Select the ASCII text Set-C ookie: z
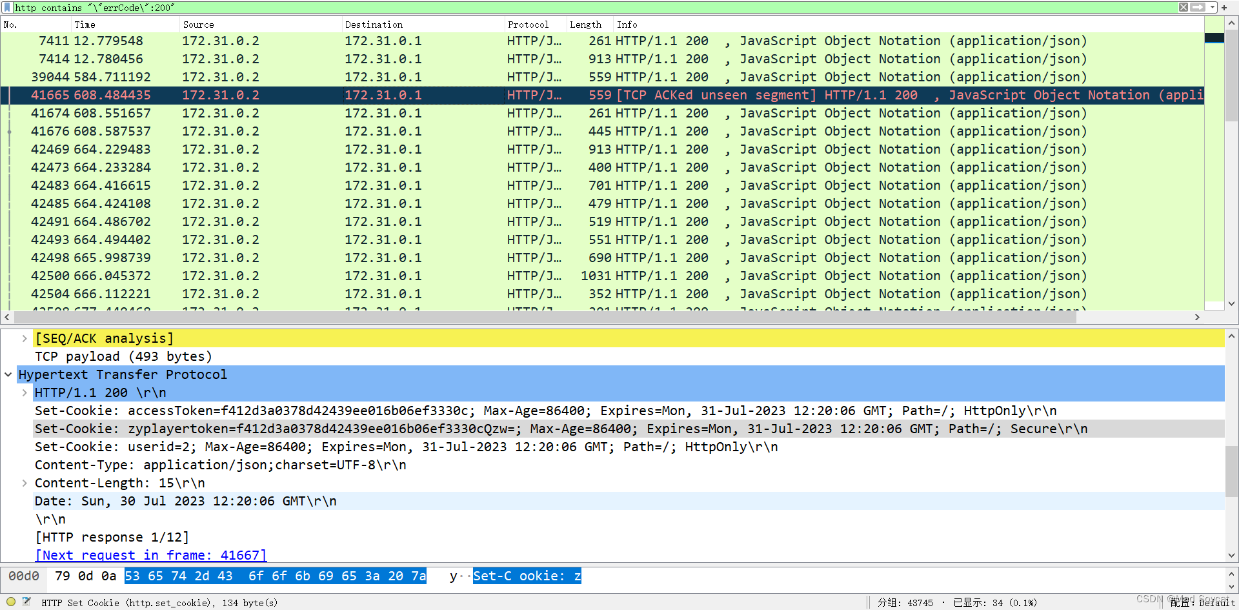Screen dimensions: 1239x610 point(527,576)
